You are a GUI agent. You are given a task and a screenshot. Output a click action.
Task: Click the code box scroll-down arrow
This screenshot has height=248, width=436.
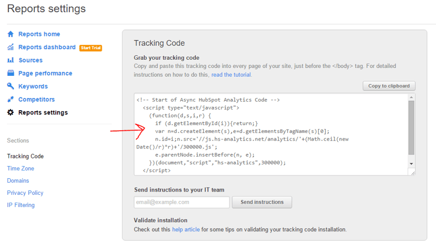(x=411, y=164)
